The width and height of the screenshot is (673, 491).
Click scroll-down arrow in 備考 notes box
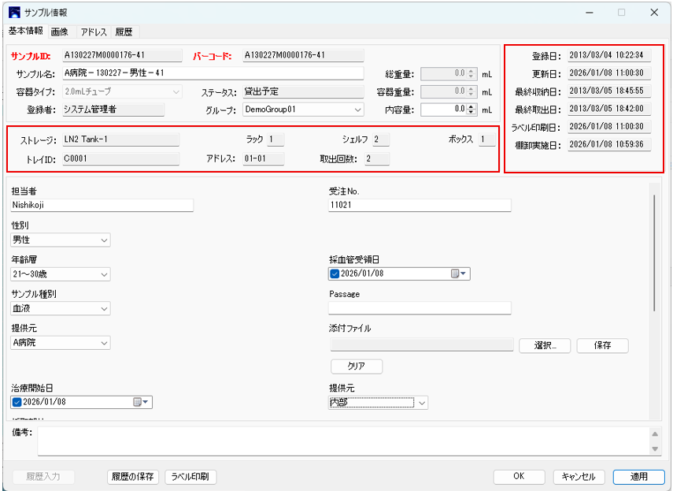pyautogui.click(x=655, y=448)
